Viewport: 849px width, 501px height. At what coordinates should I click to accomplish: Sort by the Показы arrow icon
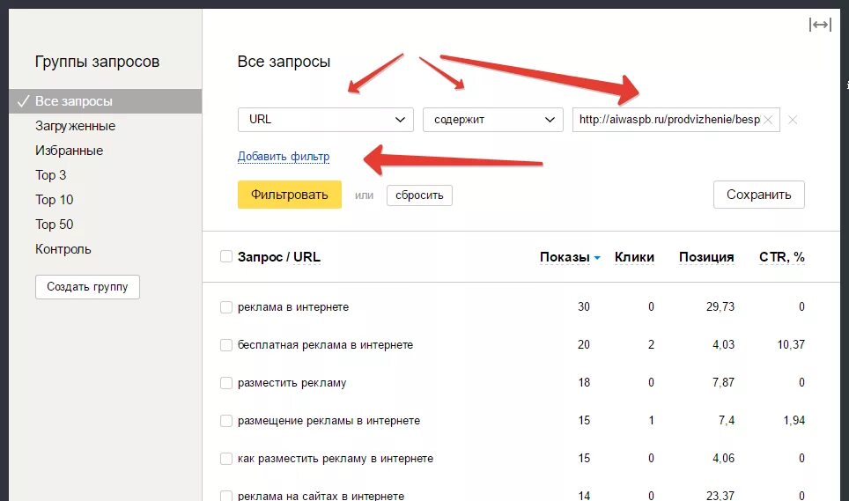[x=597, y=258]
